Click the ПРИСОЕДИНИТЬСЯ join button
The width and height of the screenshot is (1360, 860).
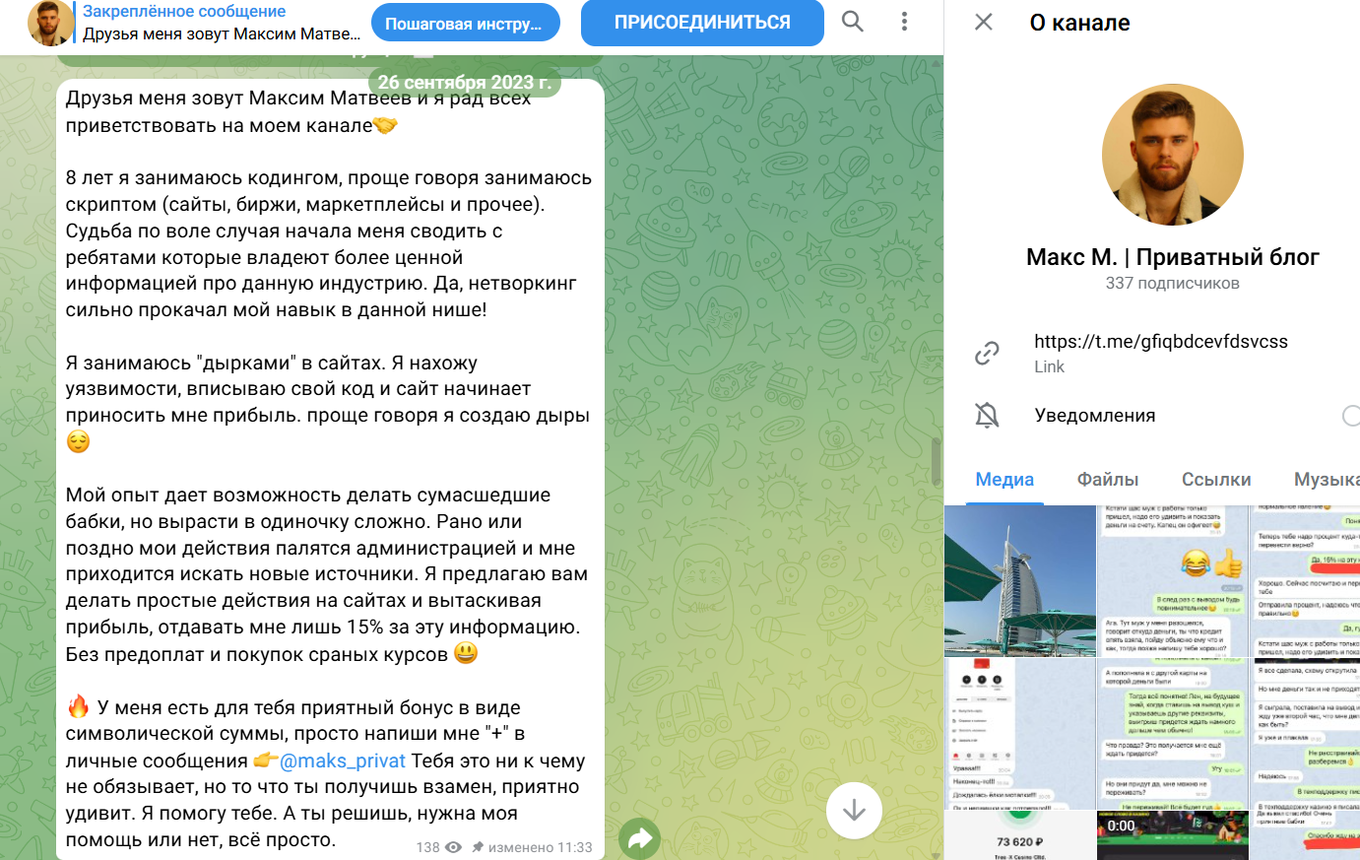(702, 23)
